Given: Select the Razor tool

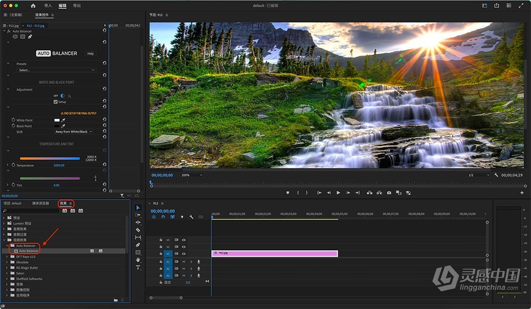Looking at the screenshot, I should pos(138,230).
